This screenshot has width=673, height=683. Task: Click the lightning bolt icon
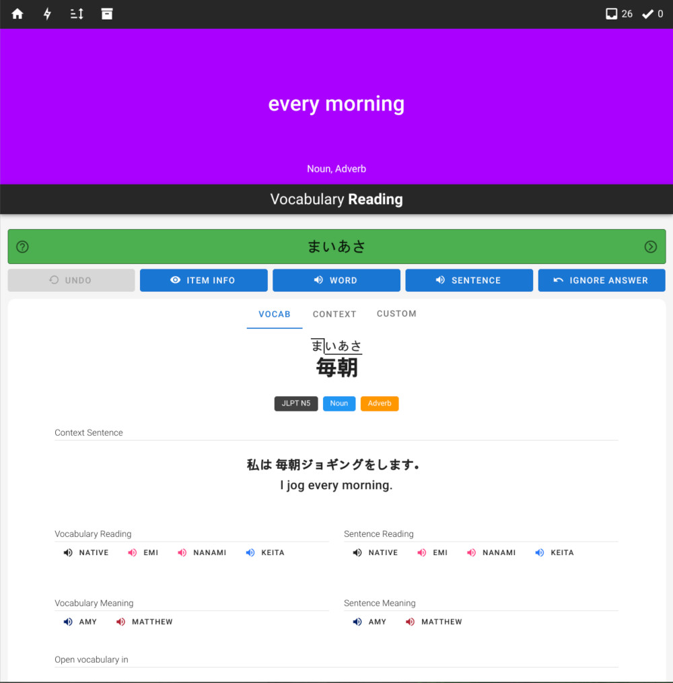click(47, 14)
